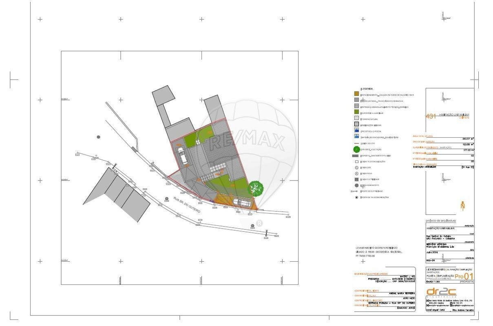Image resolution: width=493 pixels, height=326 pixels.
Task: Click the Poste de Telecomunicações legend symbol
Action: [356, 197]
